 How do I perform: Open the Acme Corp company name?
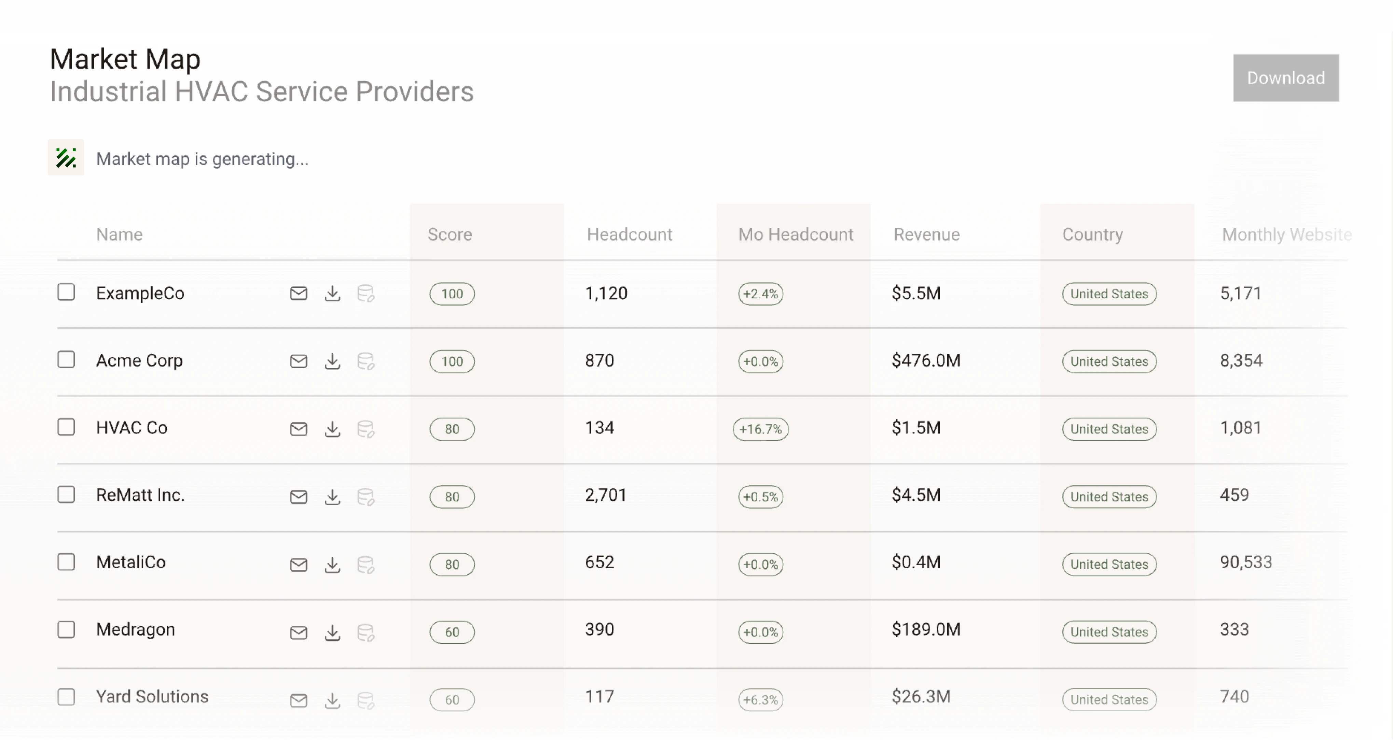(x=139, y=360)
